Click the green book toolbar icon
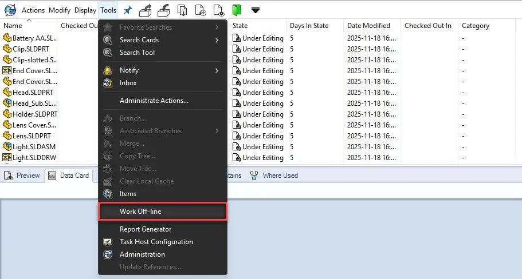Screen dimensions: 522x279 click(237, 10)
